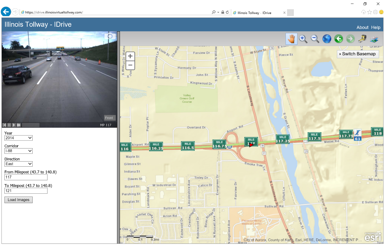Open the tape measure tool
This screenshot has width=385, height=245.
point(362,39)
